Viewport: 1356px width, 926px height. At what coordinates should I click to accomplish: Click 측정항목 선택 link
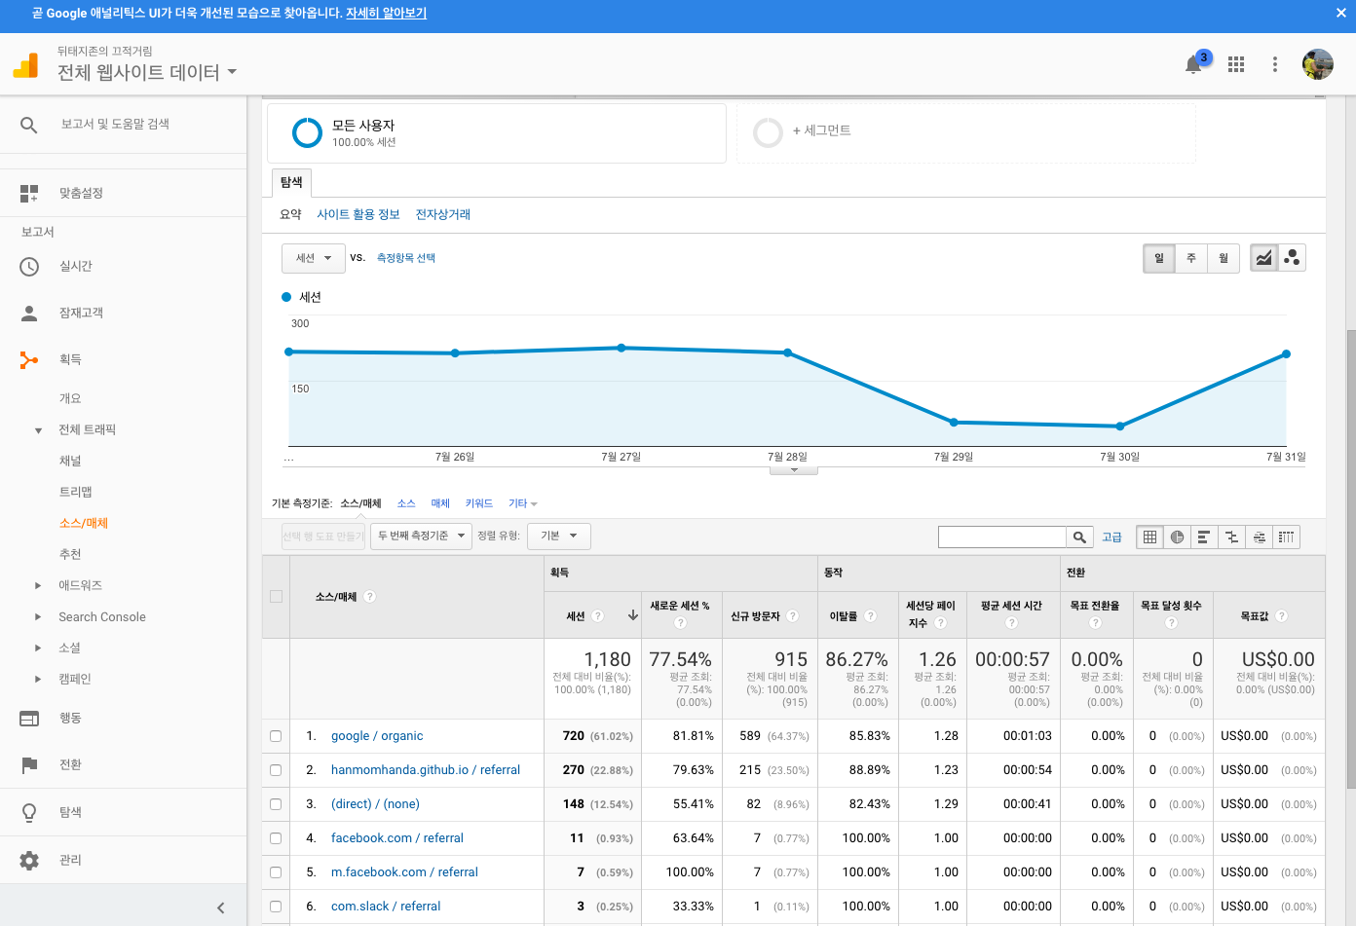[x=406, y=258]
